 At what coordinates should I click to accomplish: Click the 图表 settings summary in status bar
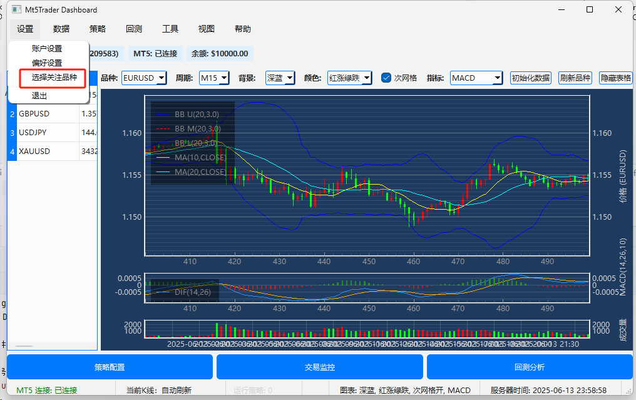(405, 390)
